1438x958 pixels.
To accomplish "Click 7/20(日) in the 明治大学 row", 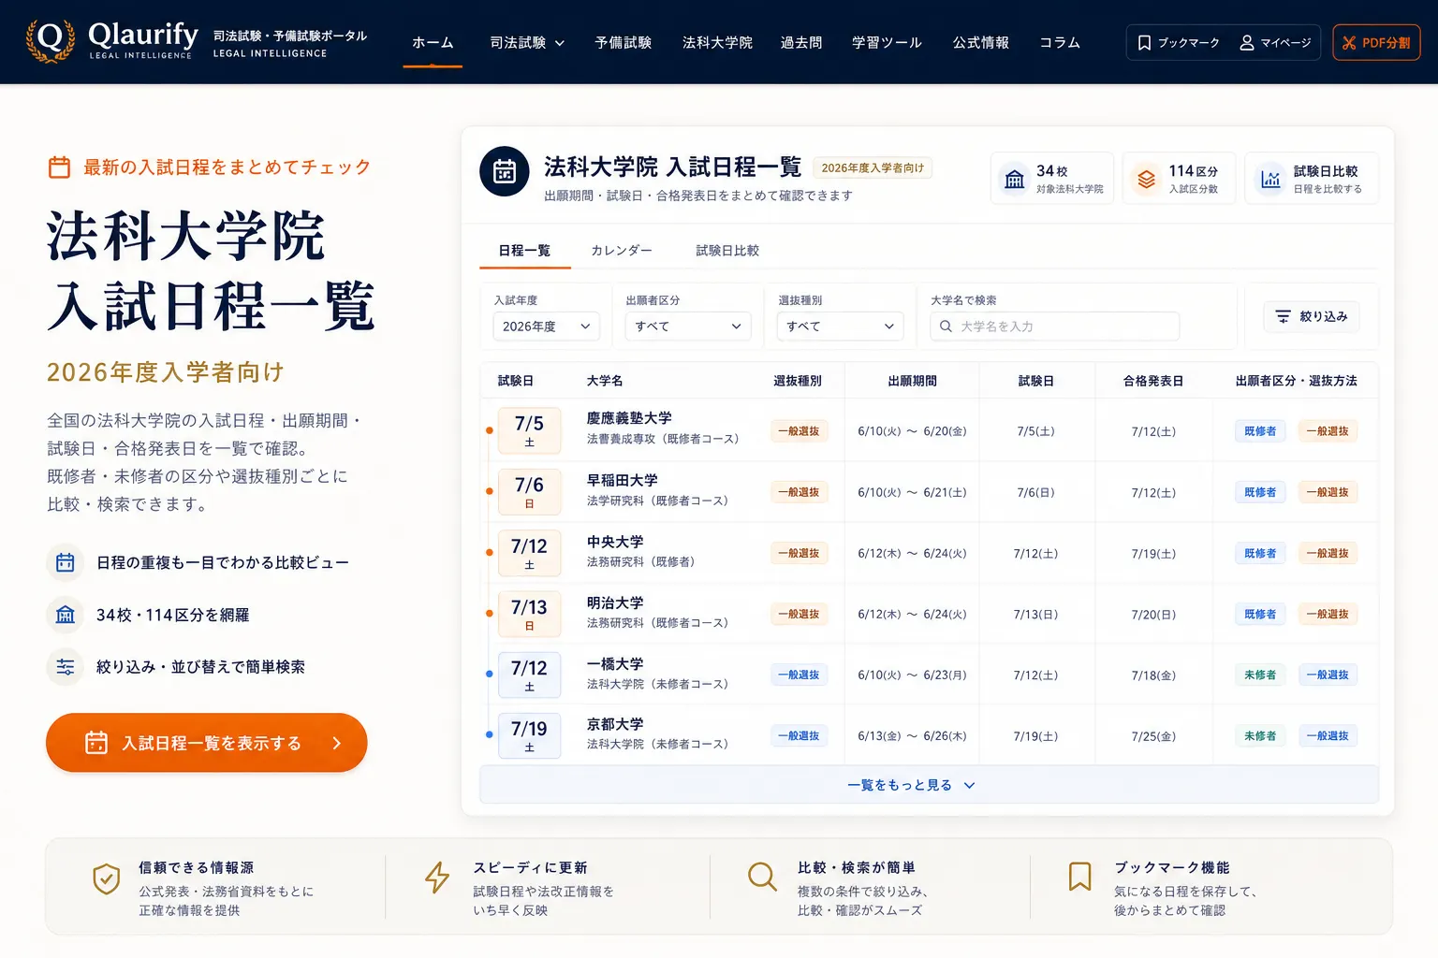I will [1153, 615].
